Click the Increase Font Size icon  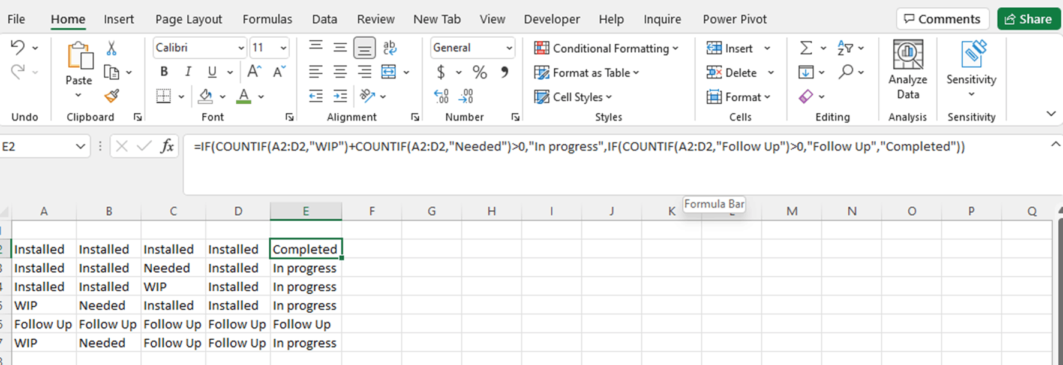pyautogui.click(x=254, y=72)
